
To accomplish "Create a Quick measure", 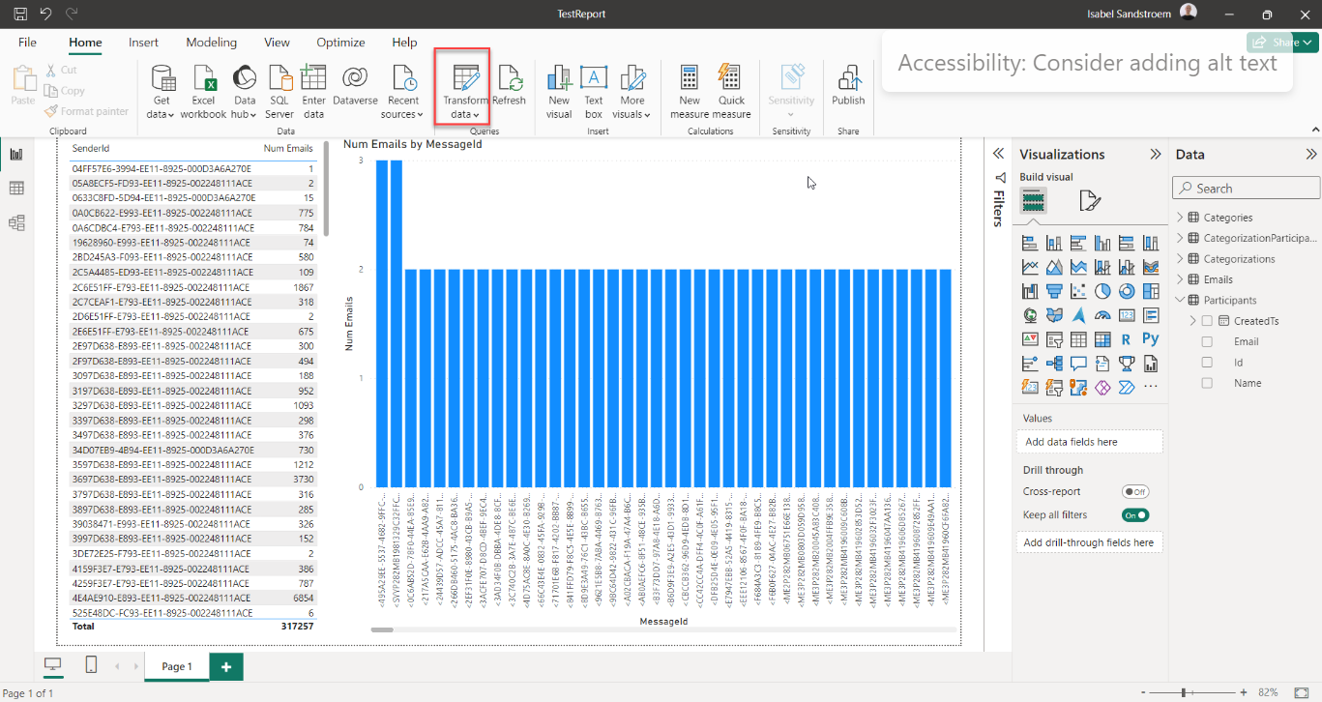I will [731, 80].
